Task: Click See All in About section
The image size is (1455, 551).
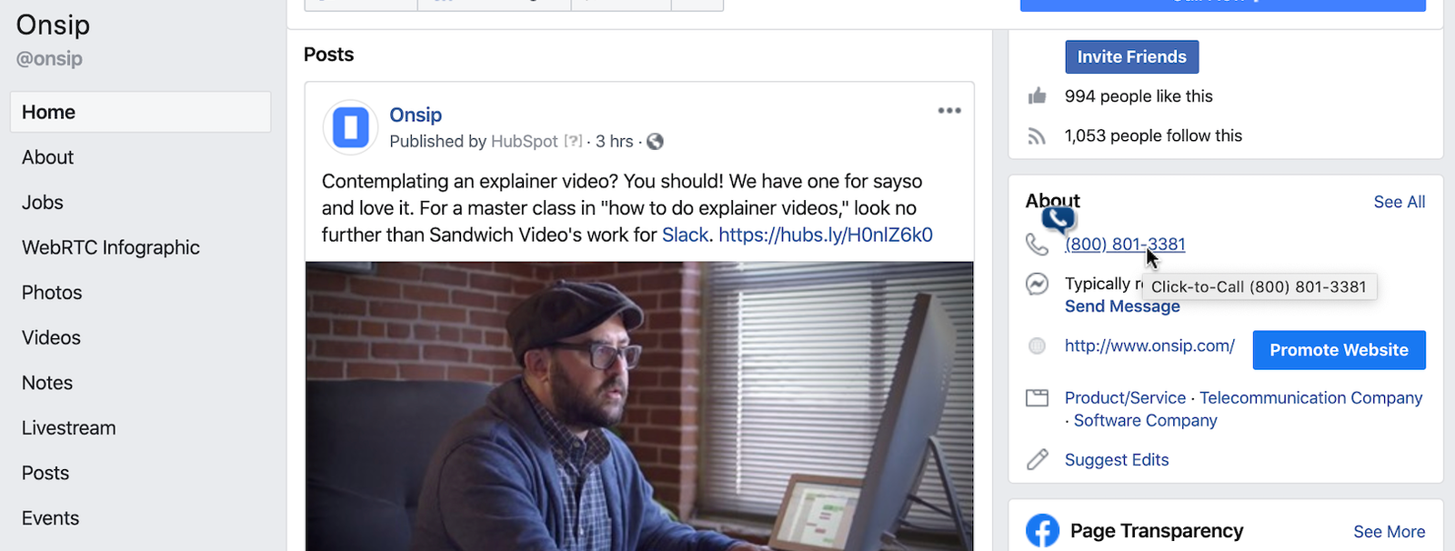Action: click(x=1399, y=202)
